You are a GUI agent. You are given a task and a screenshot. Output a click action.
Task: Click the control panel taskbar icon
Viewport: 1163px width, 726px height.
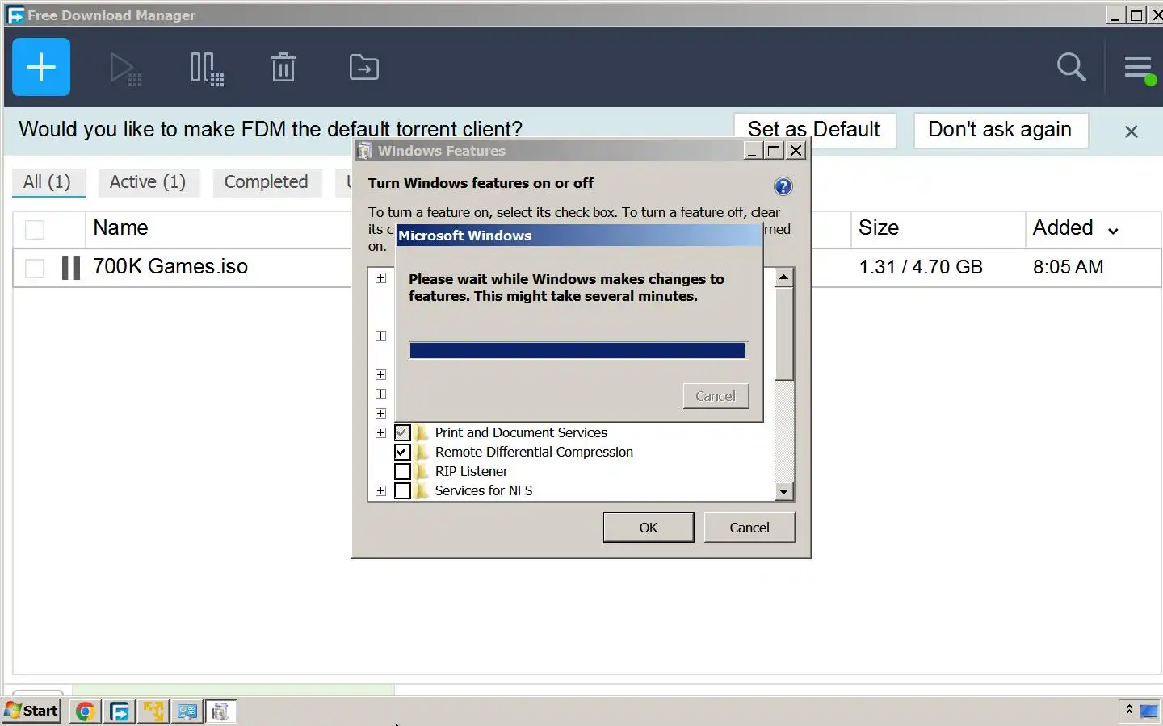point(187,711)
